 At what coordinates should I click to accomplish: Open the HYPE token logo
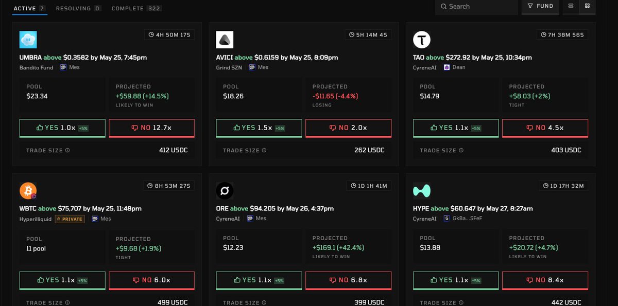(x=422, y=191)
